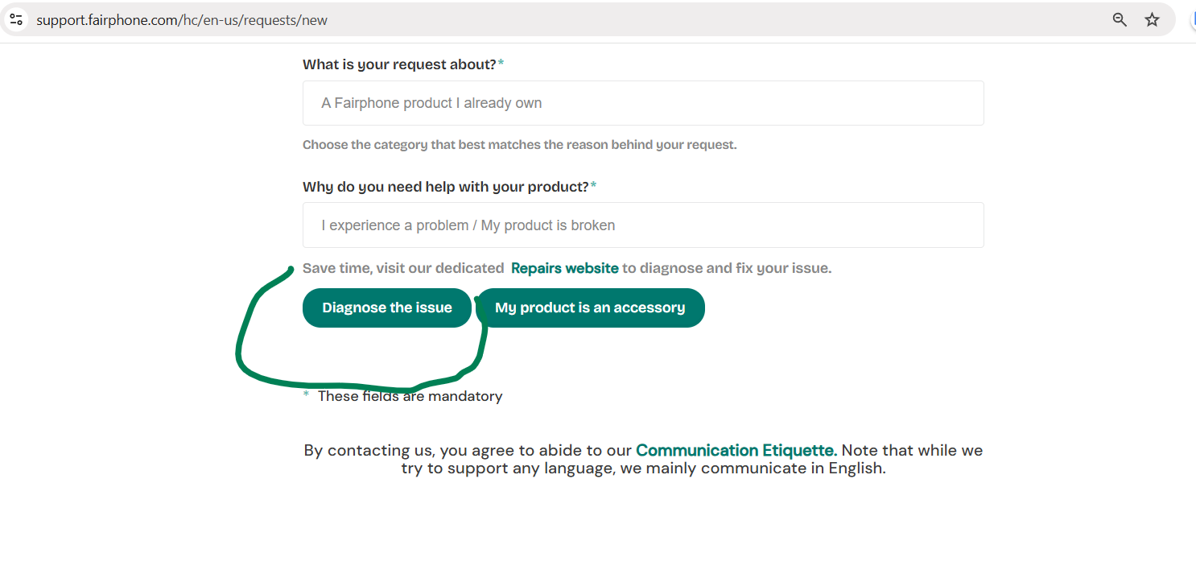
Task: Click the 'What is your request about?' label
Action: point(399,64)
